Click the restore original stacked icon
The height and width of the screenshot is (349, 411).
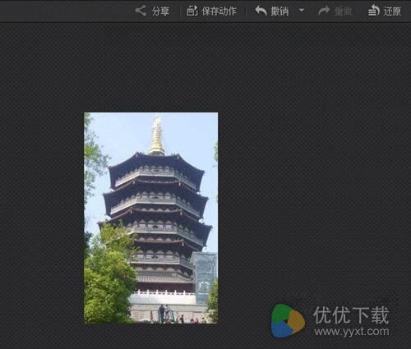pyautogui.click(x=373, y=11)
